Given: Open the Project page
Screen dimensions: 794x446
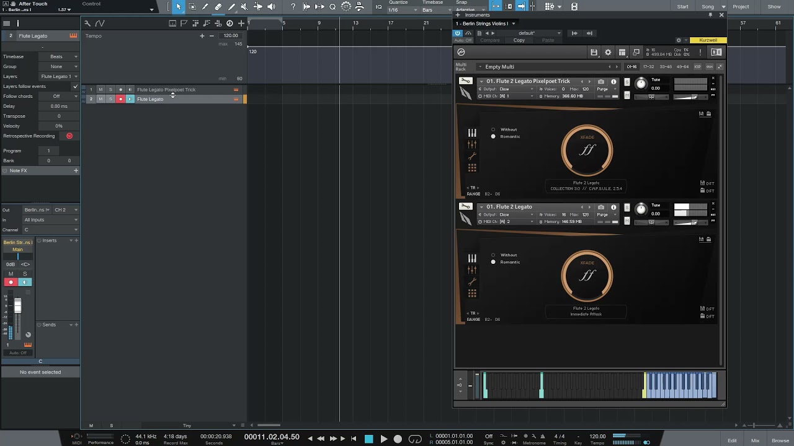Looking at the screenshot, I should pos(741,6).
